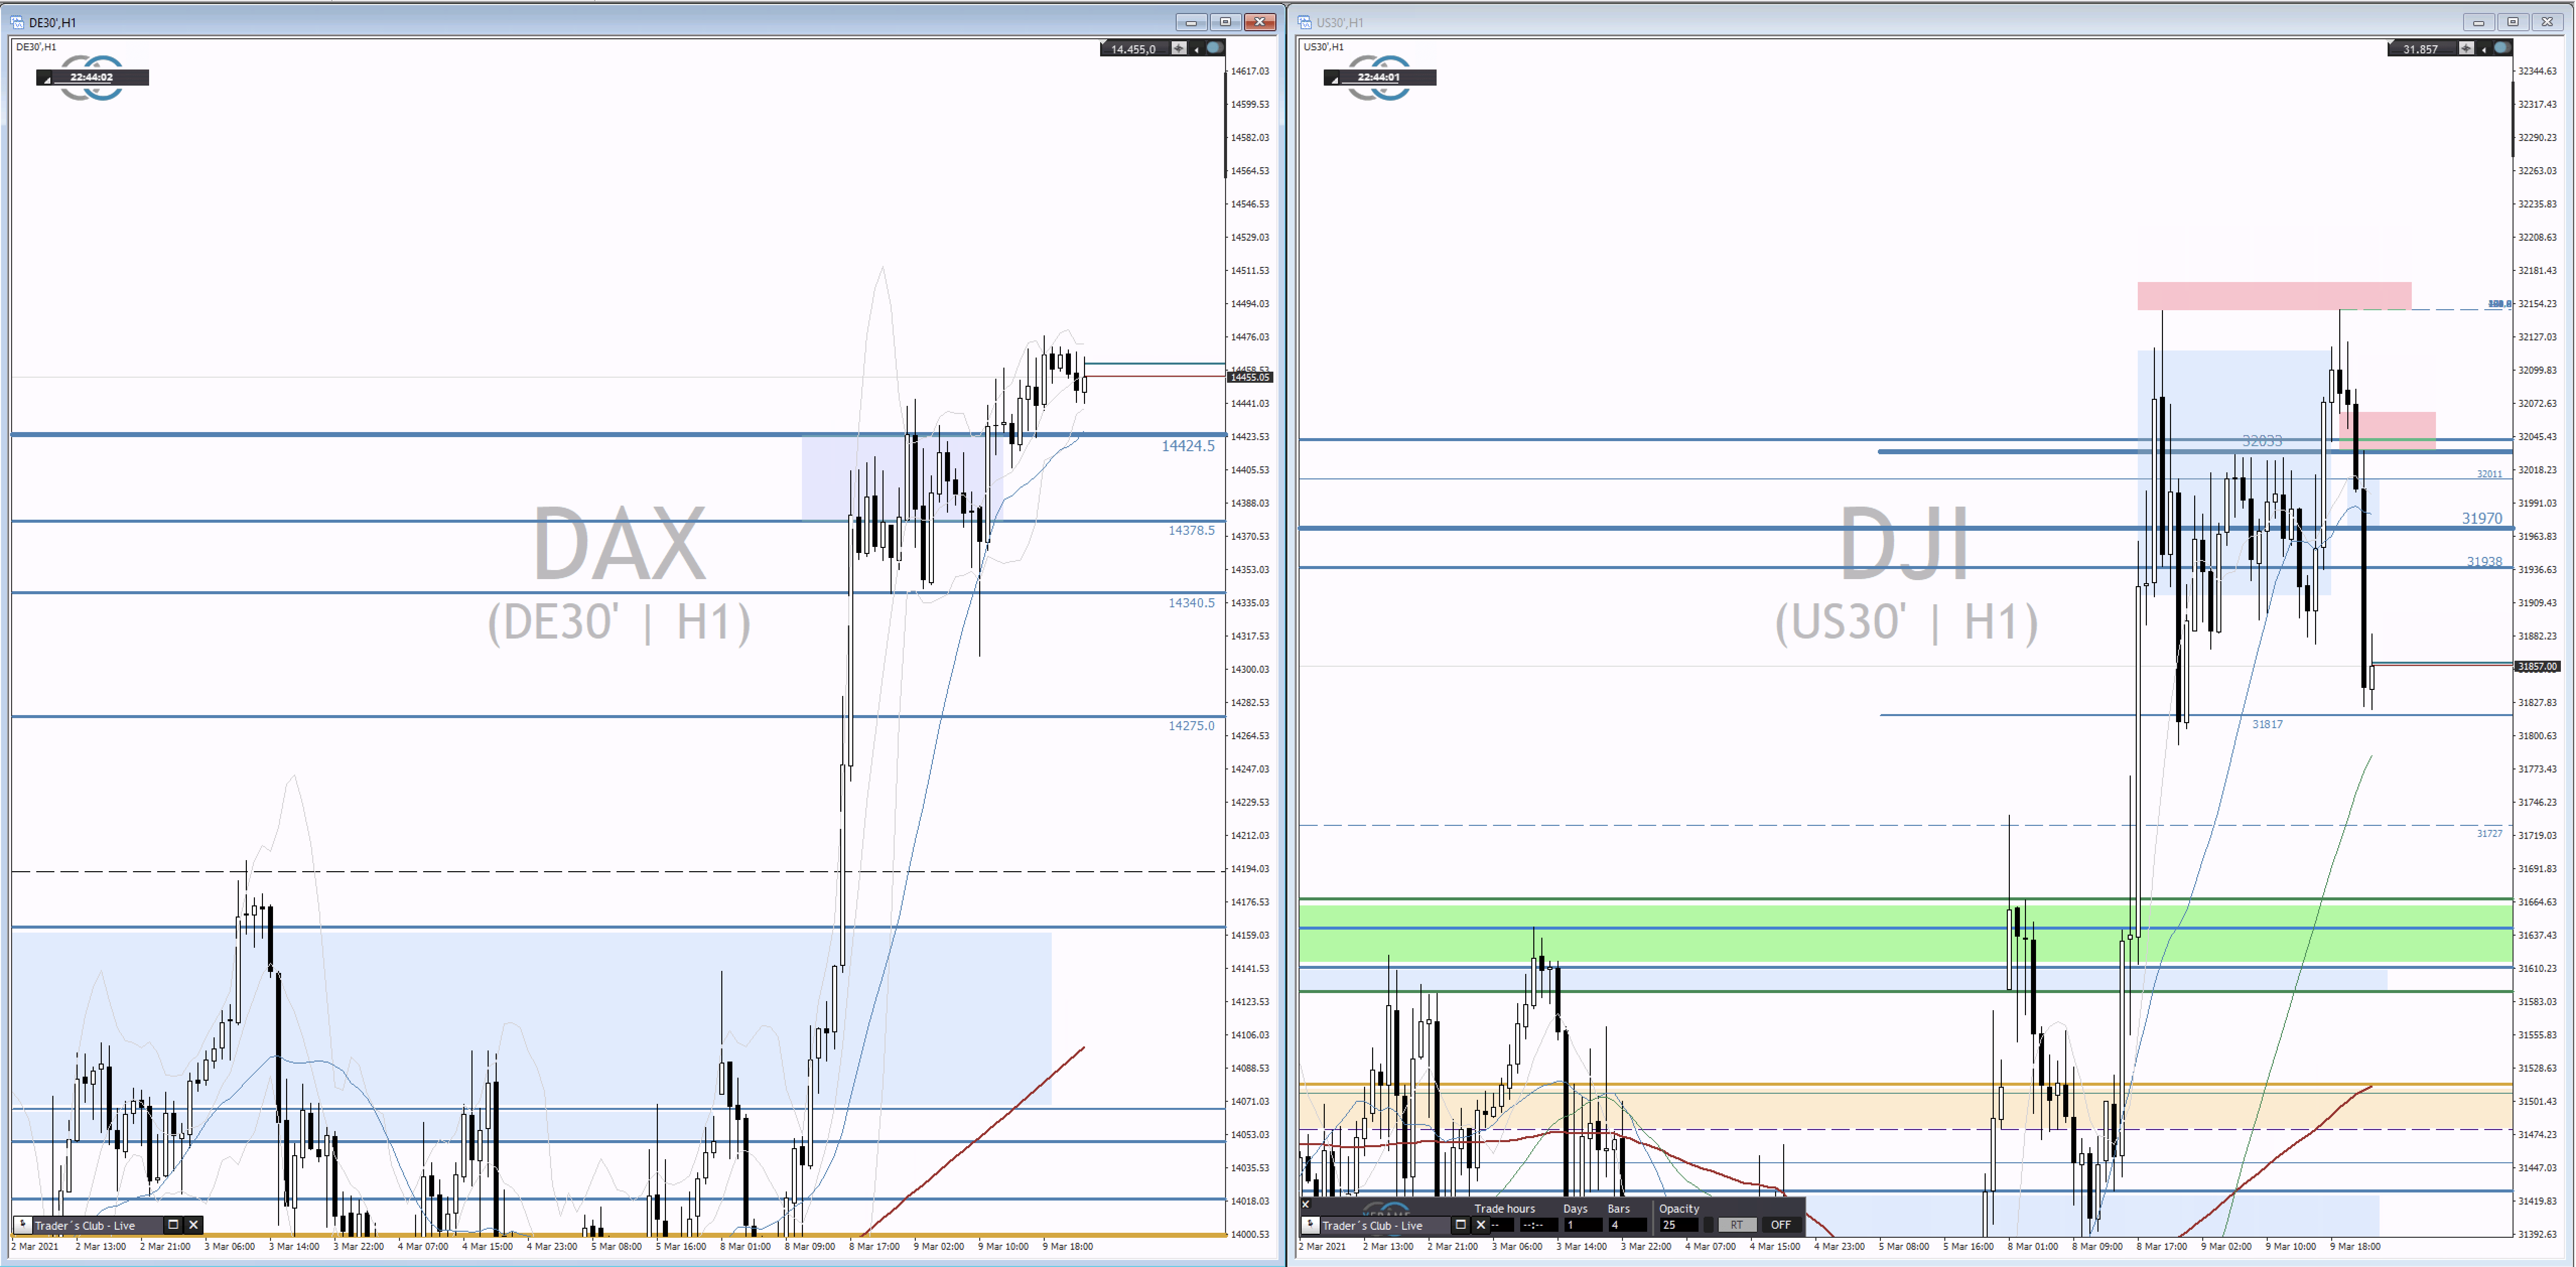The height and width of the screenshot is (1267, 2576).
Task: Click the 22:44:02 clock panel in DE30 chart
Action: [92, 77]
